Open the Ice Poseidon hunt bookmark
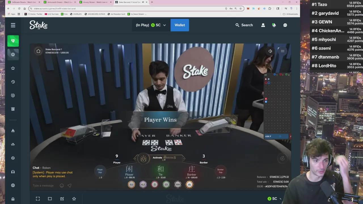363x204 pixels. point(116,14)
